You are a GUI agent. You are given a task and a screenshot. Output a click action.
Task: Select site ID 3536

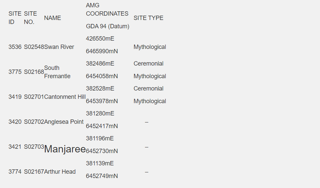15,47
